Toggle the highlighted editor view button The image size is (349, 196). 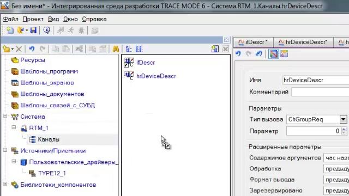[x=274, y=54]
